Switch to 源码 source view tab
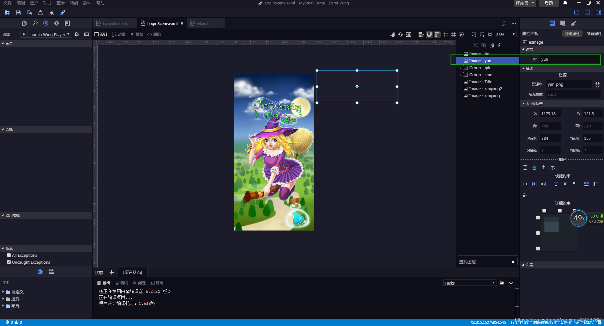 [154, 34]
